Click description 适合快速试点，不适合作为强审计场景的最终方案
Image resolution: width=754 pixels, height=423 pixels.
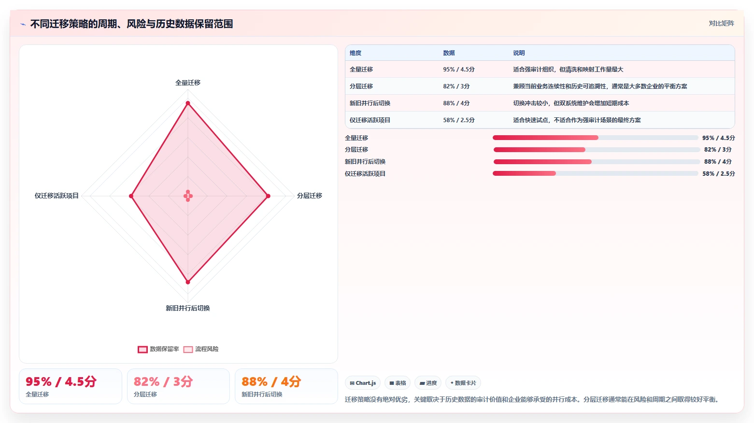[x=577, y=120]
